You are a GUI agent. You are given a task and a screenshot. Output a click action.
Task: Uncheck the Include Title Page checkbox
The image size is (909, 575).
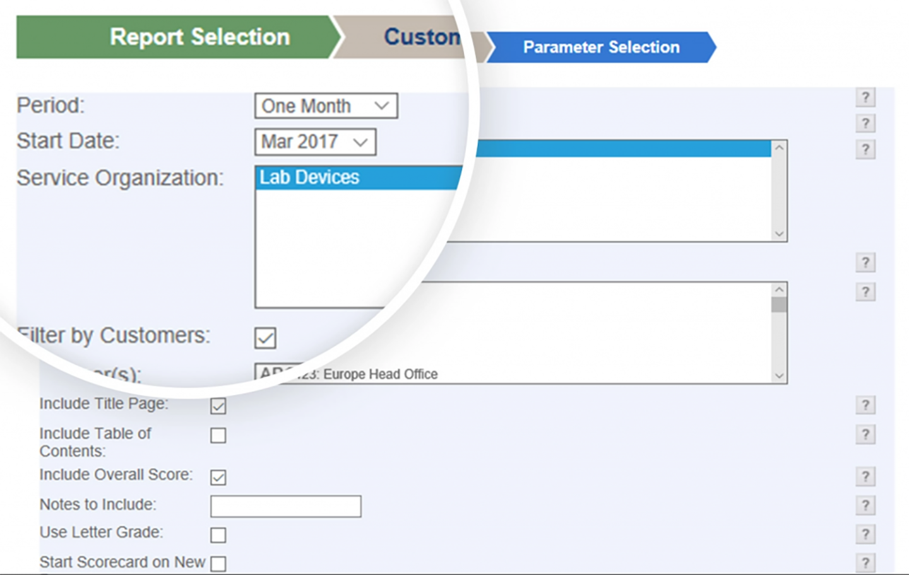click(x=218, y=406)
